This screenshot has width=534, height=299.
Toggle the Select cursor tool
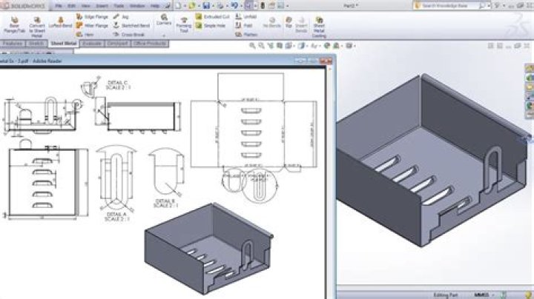point(248,5)
